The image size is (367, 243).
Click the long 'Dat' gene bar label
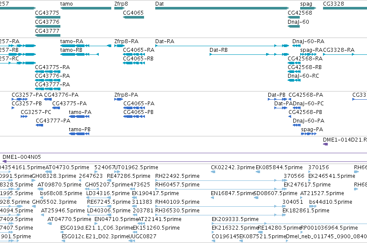[x=160, y=4]
